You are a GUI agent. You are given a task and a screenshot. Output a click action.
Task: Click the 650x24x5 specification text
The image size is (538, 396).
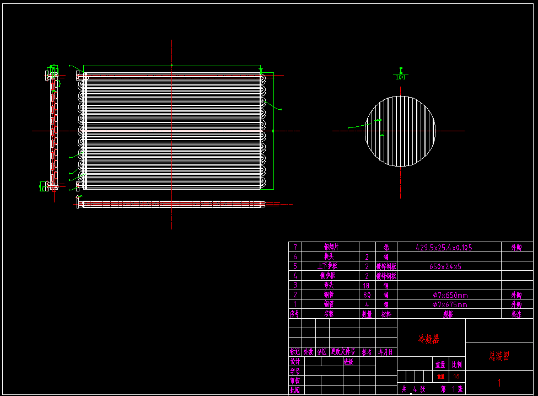pos(445,266)
